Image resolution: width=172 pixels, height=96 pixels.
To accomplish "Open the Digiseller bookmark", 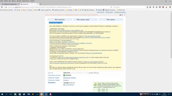I will [99, 10].
